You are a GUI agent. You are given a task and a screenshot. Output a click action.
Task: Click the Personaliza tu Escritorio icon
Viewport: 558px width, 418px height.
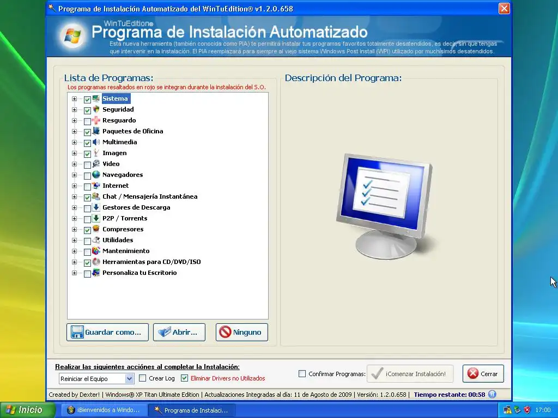(96, 273)
